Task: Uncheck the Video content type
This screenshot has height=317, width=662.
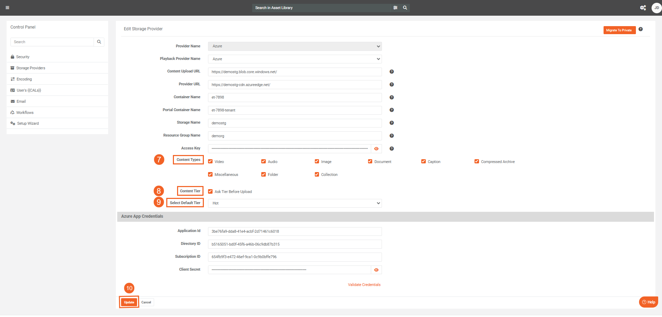Action: pos(210,162)
